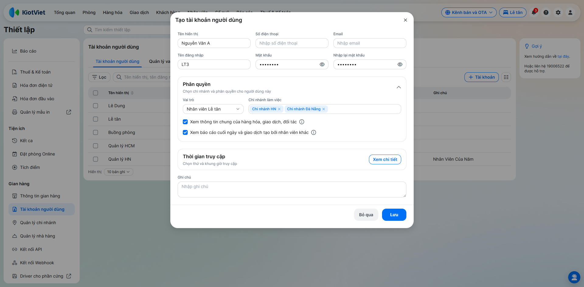Click 'Xem chi tiết' for access time
Screen dimensions: 584x287
coord(385,159)
